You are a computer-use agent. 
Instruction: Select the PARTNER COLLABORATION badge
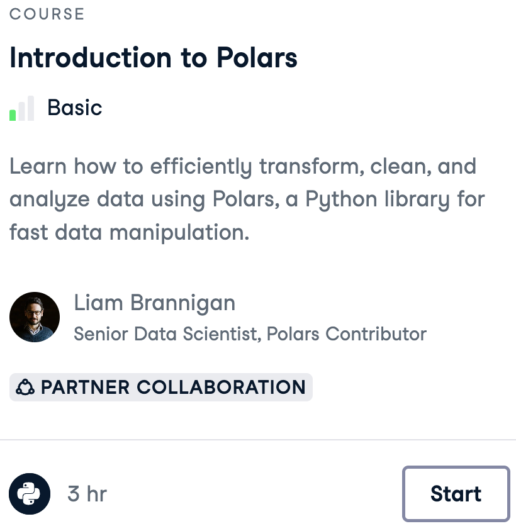click(161, 387)
